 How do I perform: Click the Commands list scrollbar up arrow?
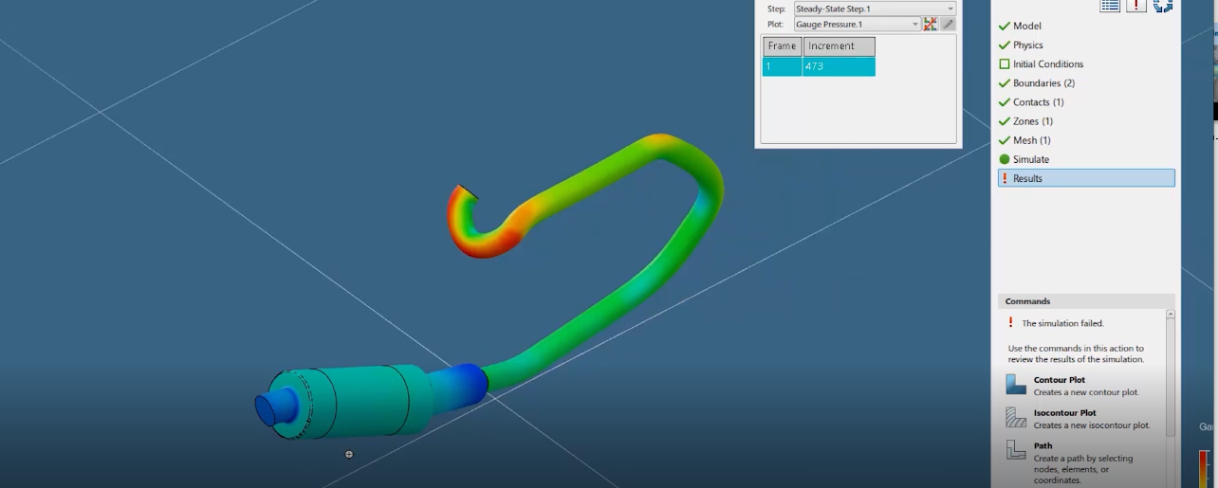1171,315
